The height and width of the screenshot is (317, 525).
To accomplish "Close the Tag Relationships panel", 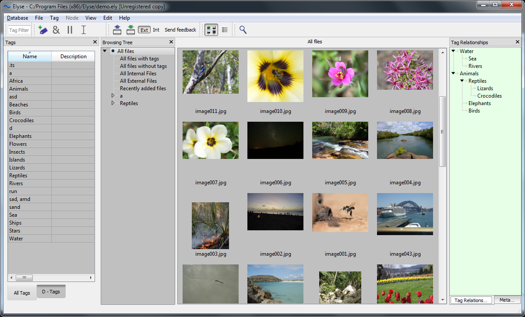I will pos(517,42).
